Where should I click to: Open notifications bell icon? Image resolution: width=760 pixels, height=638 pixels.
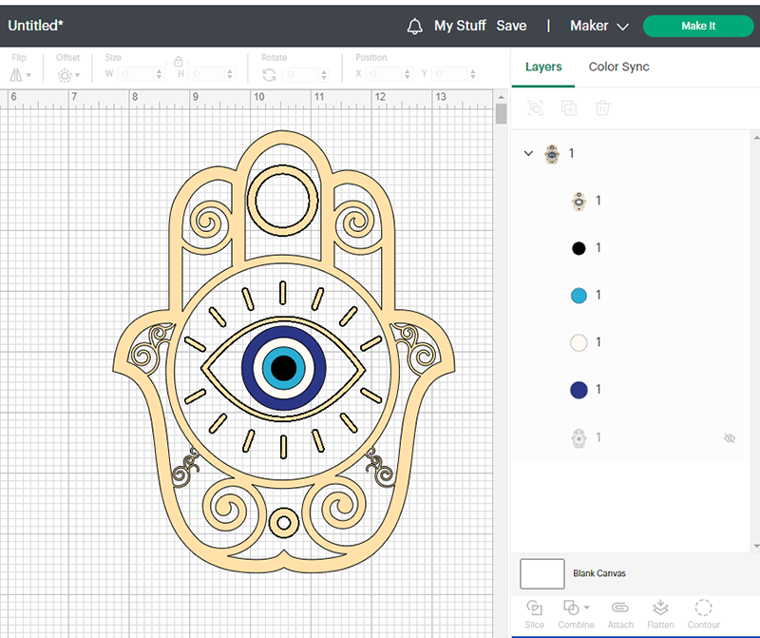point(414,27)
